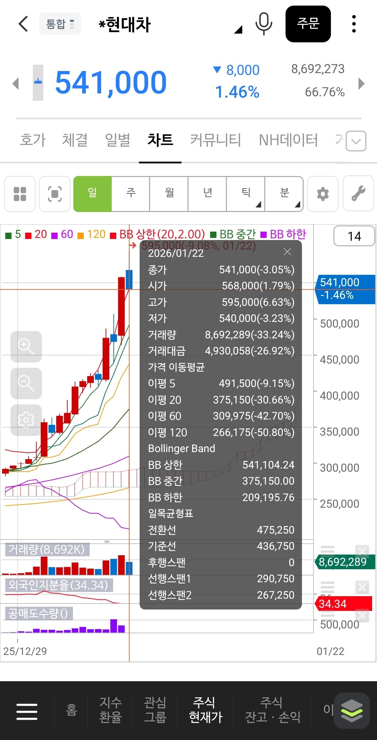Tap the blue 541,000 price axis tag
Viewport: 377px width, 740px height.
(345, 289)
